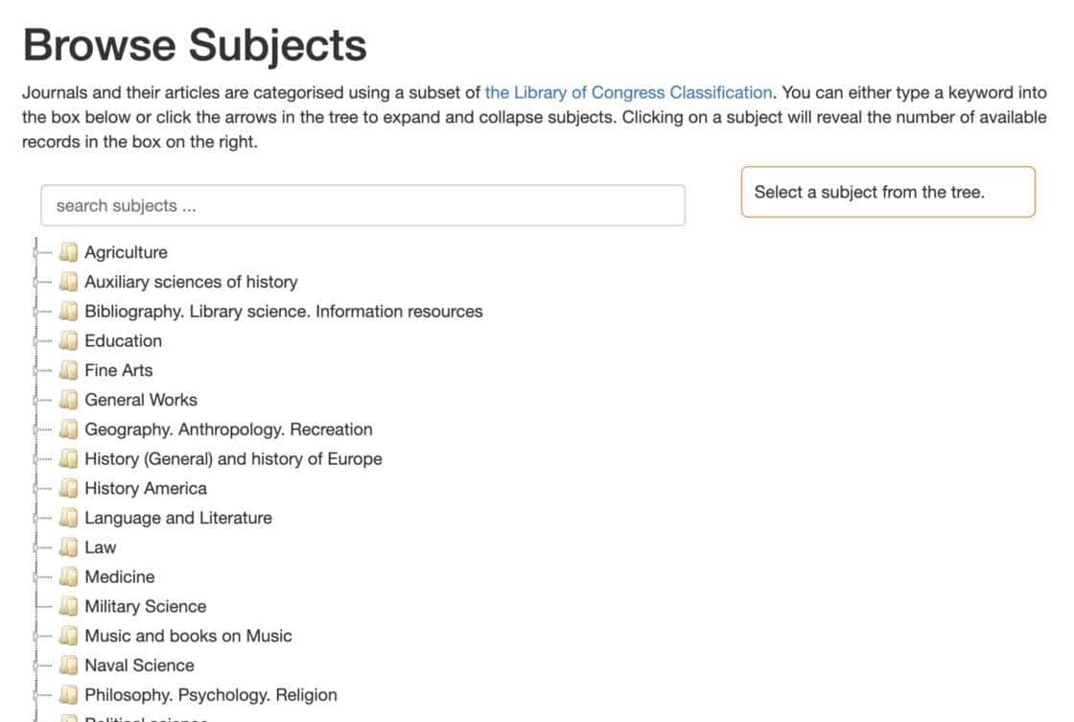Viewport: 1074px width, 722px height.
Task: Select the Bibliography. Library science subject
Action: (283, 312)
